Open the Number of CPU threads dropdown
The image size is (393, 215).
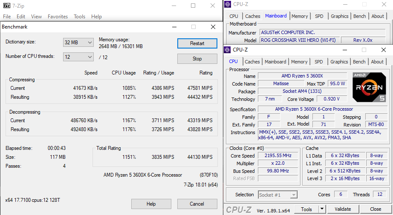click(78, 57)
